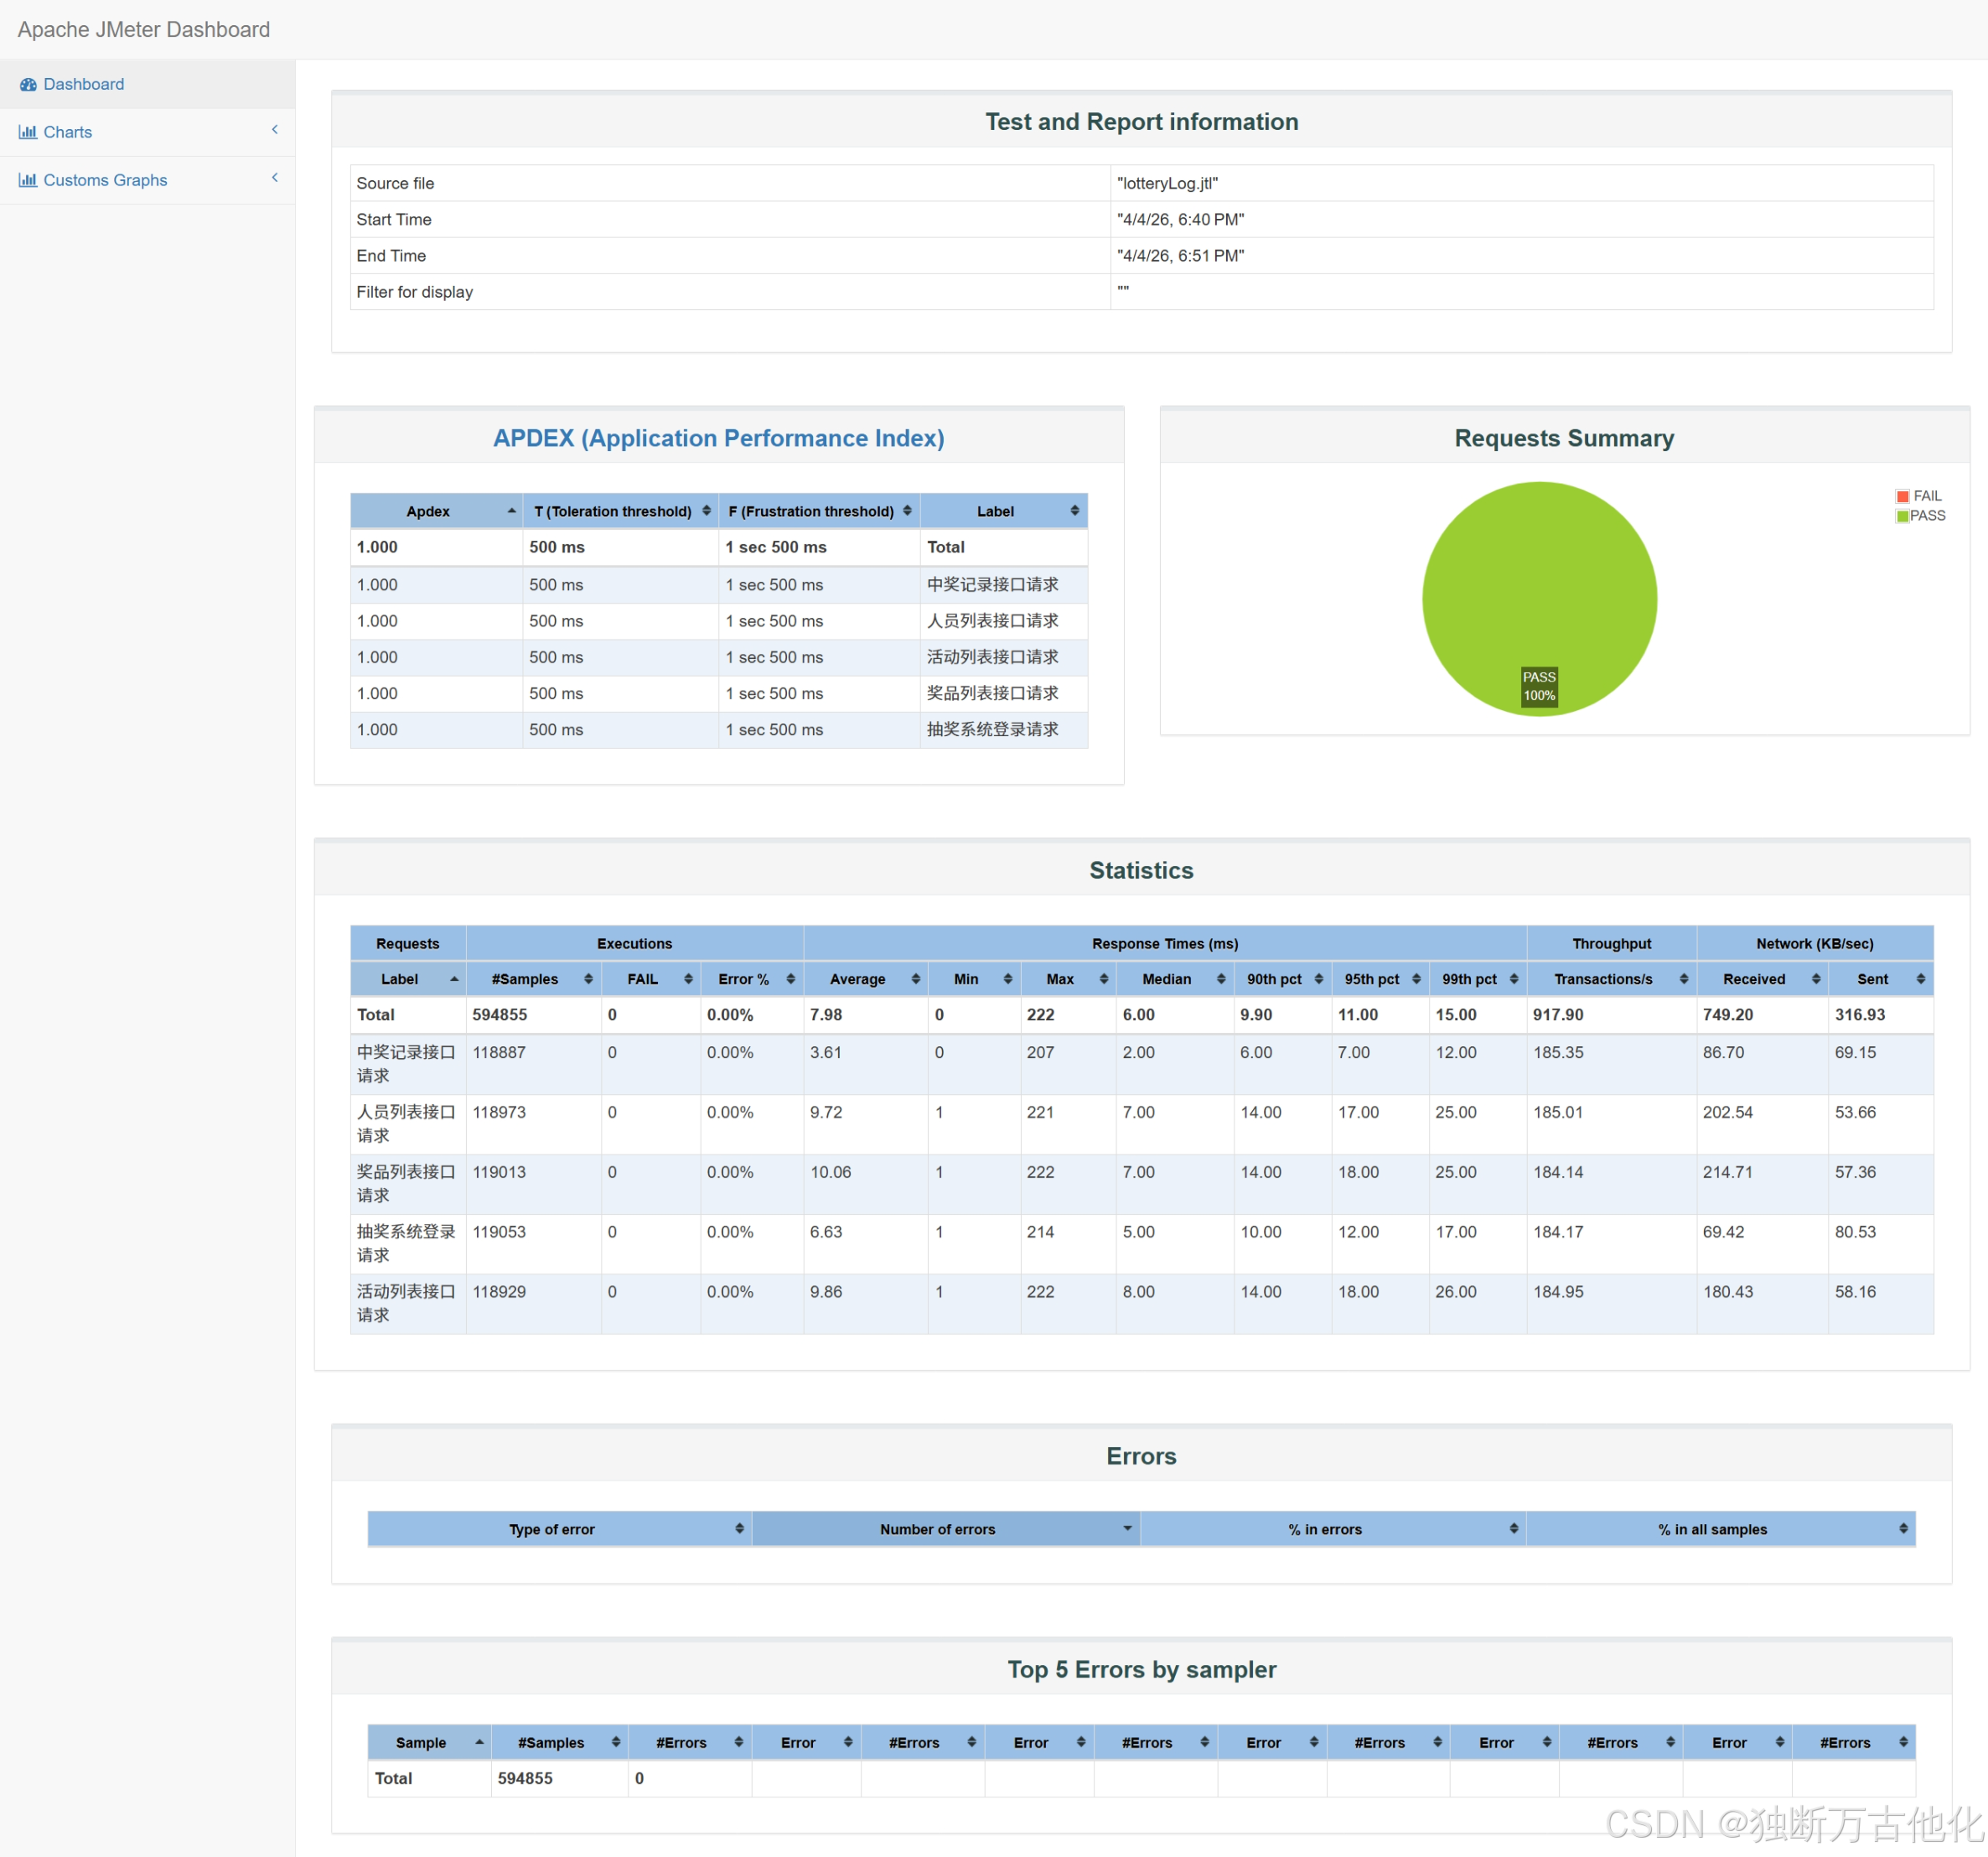This screenshot has width=1988, height=1857.
Task: Click the green PASS pie chart slice
Action: 1538,580
